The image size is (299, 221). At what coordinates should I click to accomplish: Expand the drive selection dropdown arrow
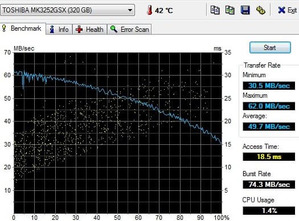click(130, 10)
